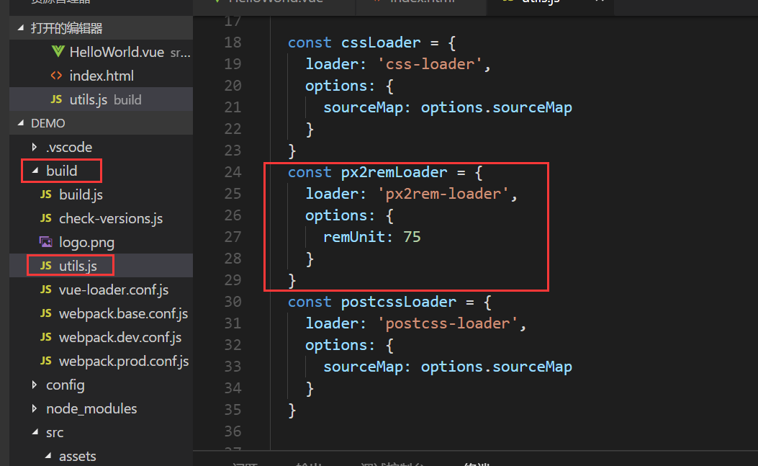Open webpack.base.conf.js file

coord(101,313)
